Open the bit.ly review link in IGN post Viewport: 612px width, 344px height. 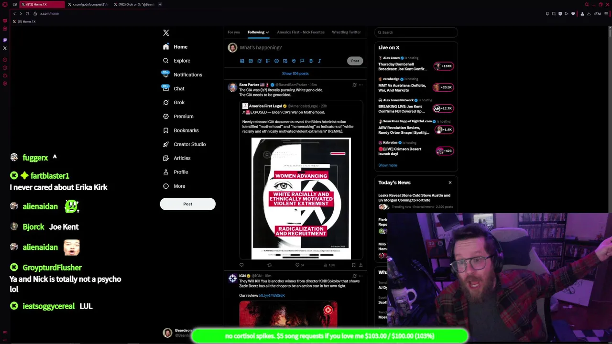(x=272, y=295)
